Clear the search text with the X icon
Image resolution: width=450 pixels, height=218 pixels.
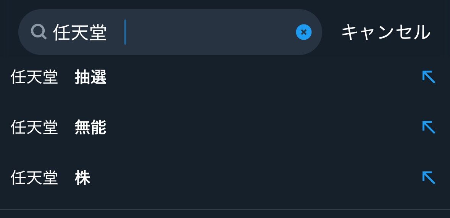click(304, 32)
